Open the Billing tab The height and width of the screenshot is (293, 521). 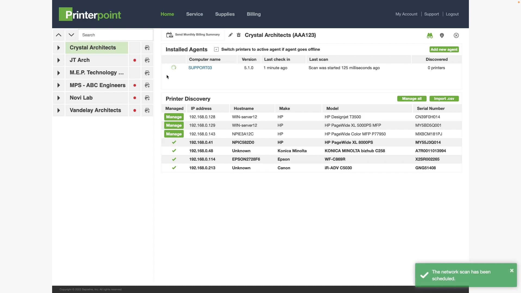pyautogui.click(x=254, y=14)
